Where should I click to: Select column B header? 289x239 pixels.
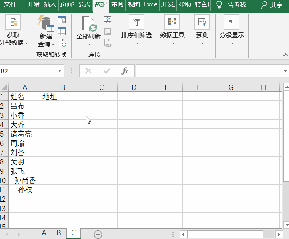[63, 87]
